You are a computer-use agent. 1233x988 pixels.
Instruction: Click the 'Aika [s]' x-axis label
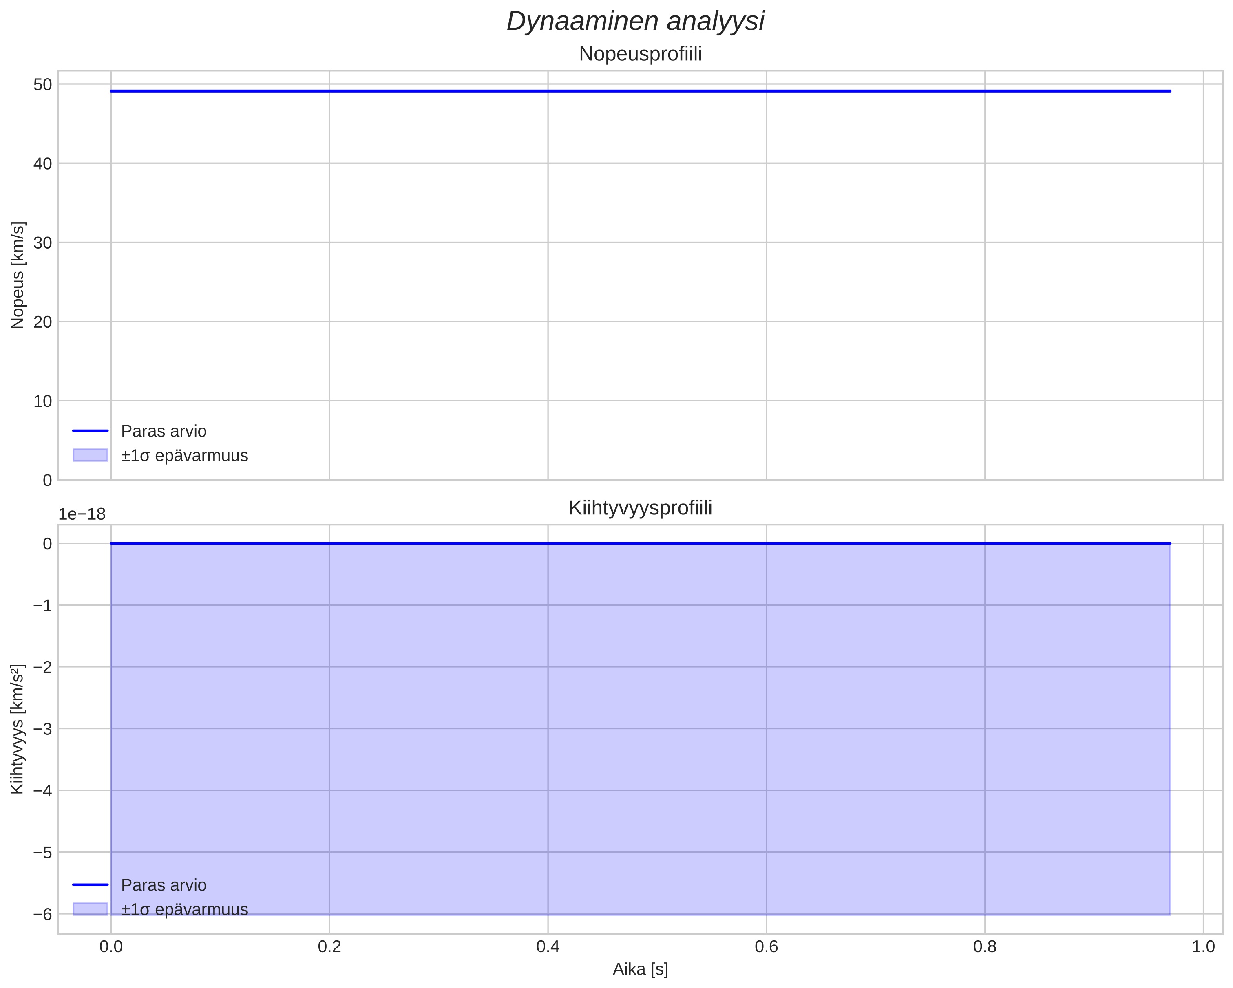pos(640,969)
